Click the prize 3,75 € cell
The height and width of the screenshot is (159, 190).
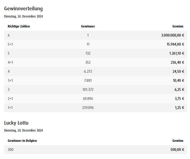point(179,99)
